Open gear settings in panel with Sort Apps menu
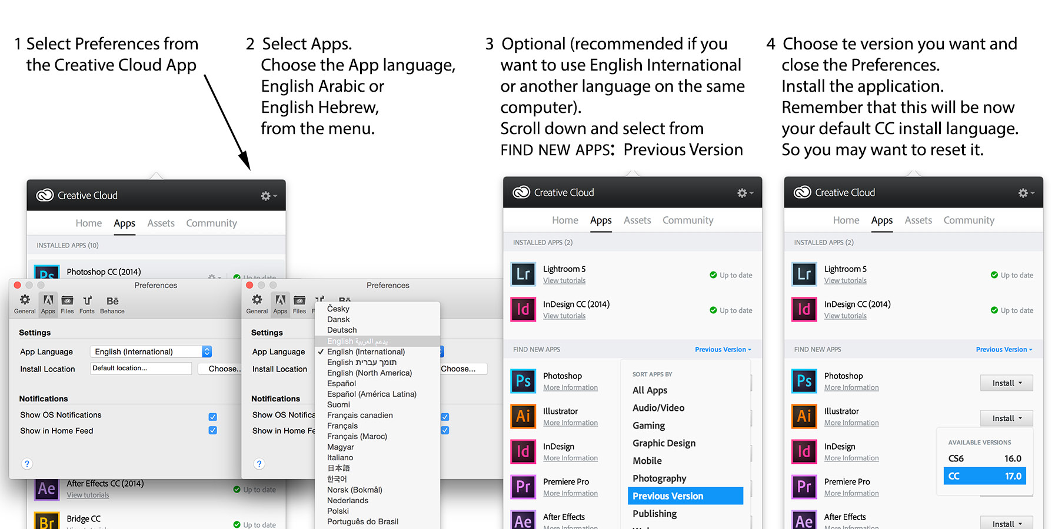 tap(745, 193)
